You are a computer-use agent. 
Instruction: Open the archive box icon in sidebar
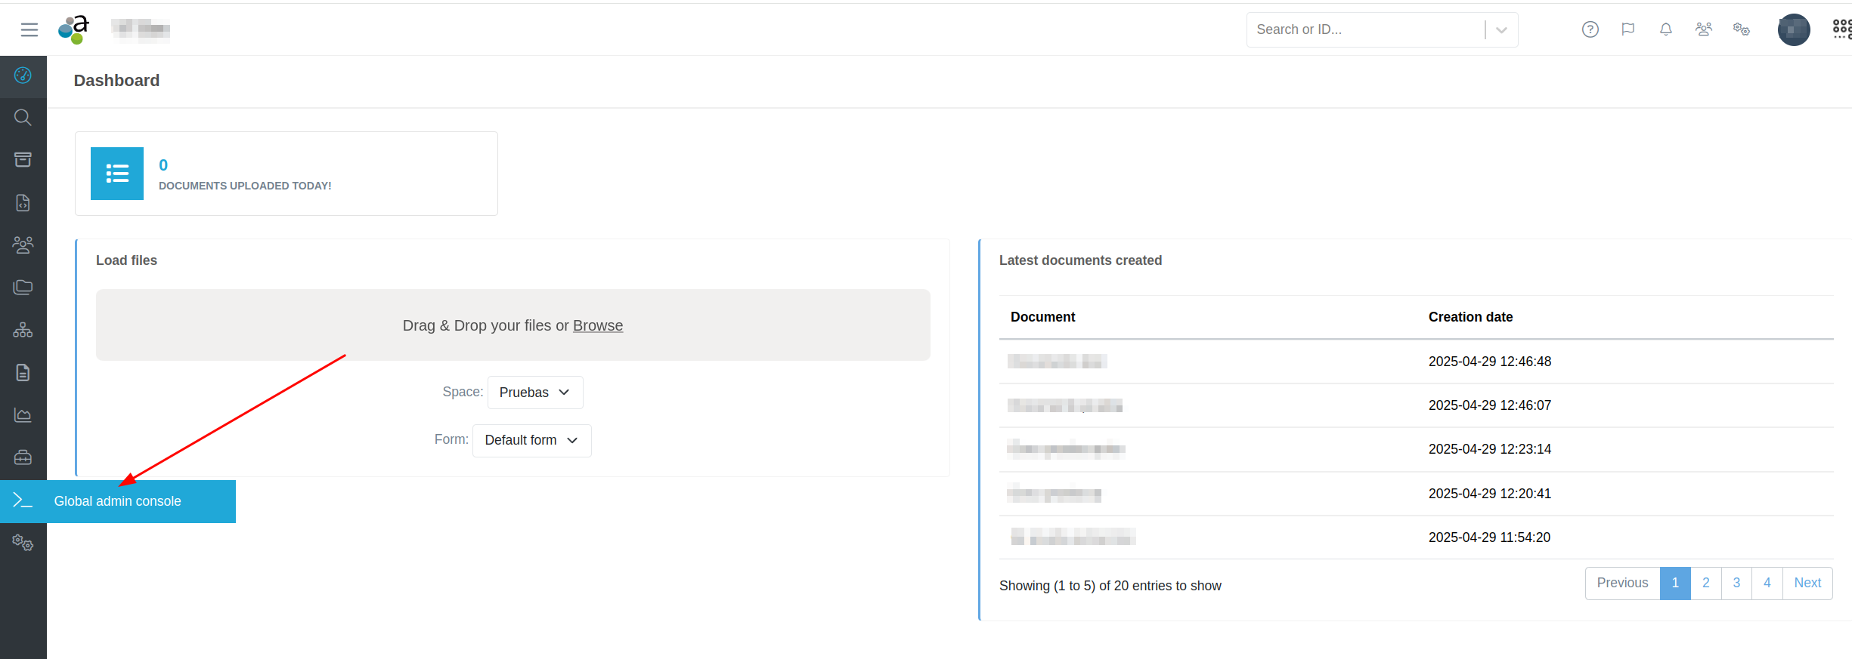pos(23,160)
